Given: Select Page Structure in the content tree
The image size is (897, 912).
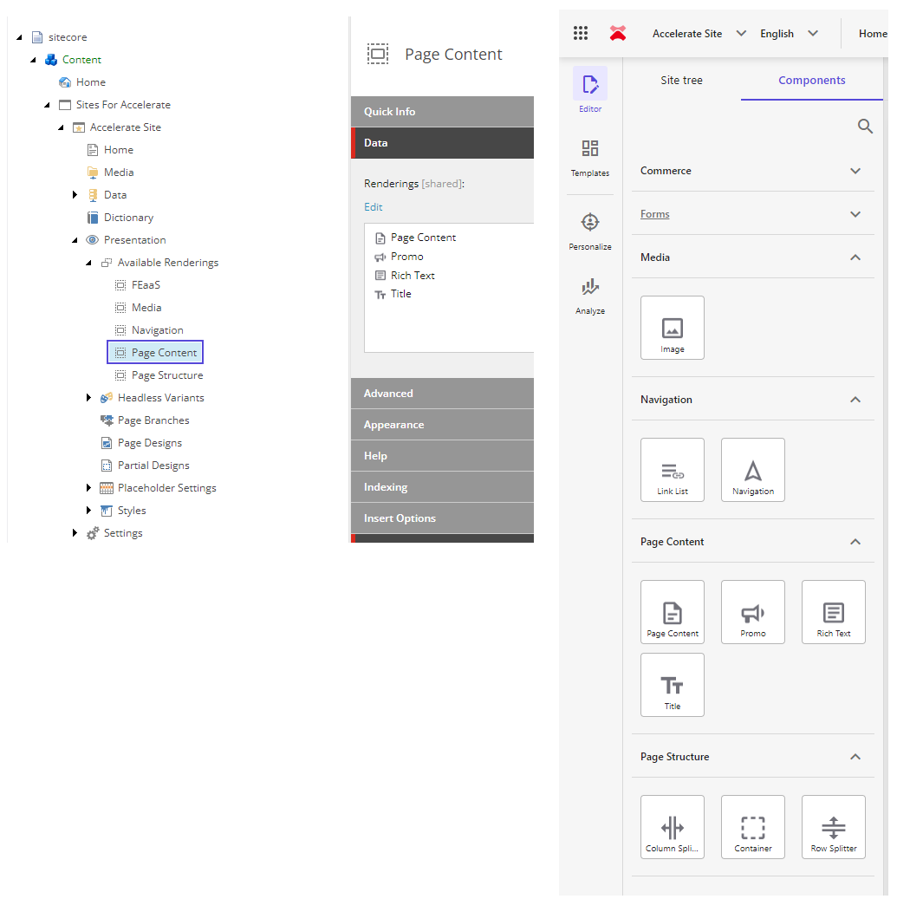Looking at the screenshot, I should (x=167, y=375).
